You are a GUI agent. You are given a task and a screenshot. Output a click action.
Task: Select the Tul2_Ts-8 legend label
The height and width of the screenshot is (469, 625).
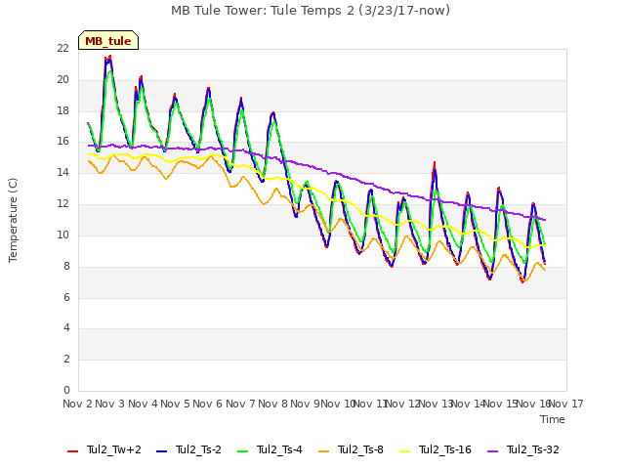[360, 449]
